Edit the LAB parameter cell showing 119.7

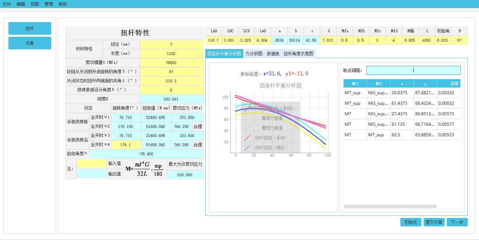[214, 40]
